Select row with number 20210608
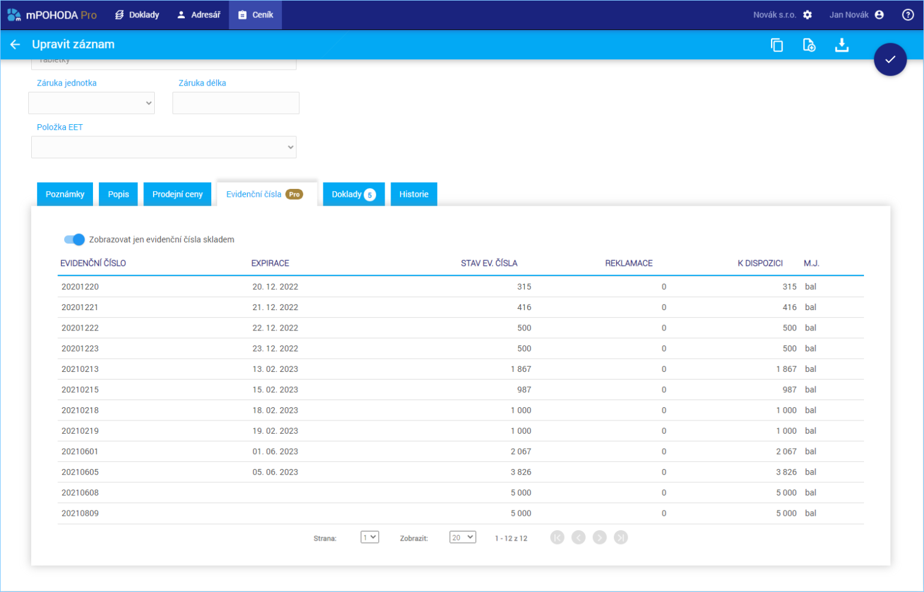Image resolution: width=924 pixels, height=592 pixels. coord(461,492)
